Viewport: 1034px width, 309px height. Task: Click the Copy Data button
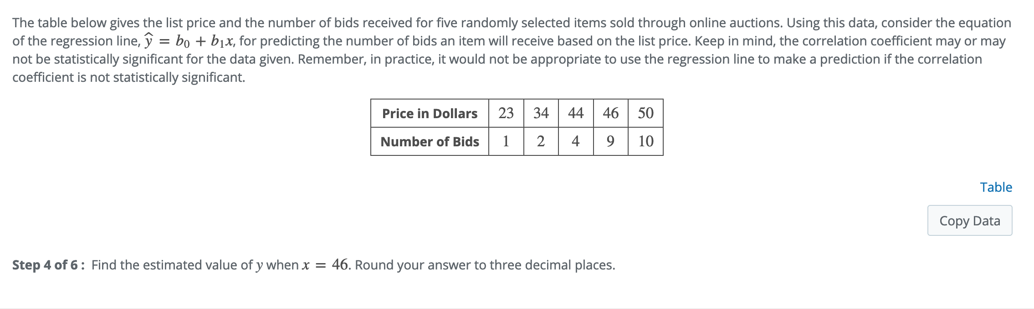click(969, 220)
